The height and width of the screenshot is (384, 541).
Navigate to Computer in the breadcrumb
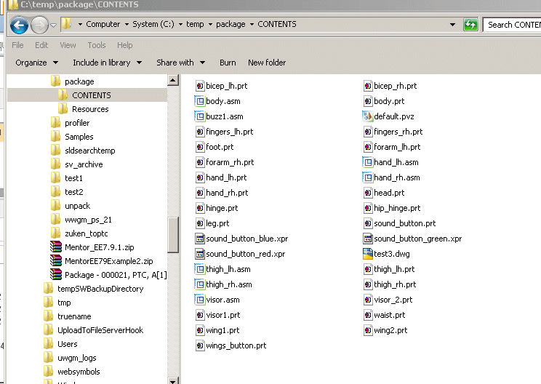103,24
